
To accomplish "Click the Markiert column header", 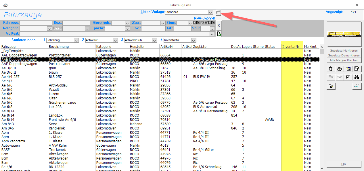I will point(311,46).
